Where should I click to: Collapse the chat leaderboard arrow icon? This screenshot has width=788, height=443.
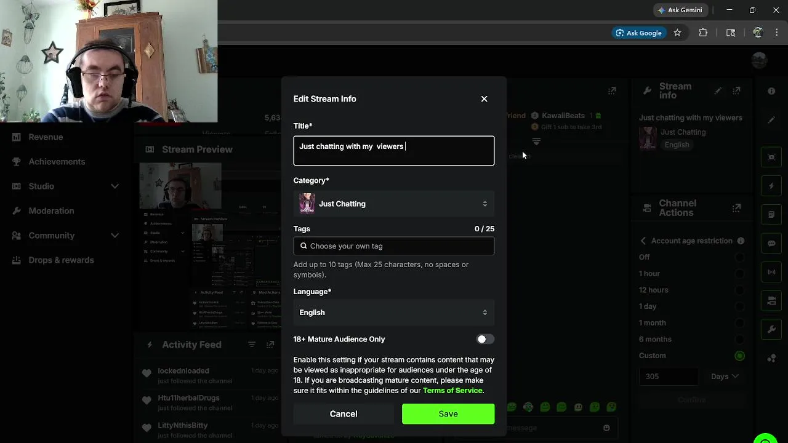(536, 142)
